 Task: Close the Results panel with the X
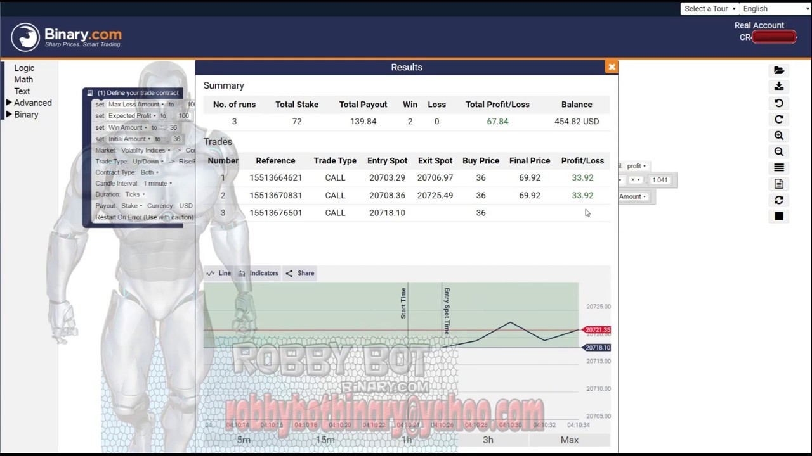612,67
